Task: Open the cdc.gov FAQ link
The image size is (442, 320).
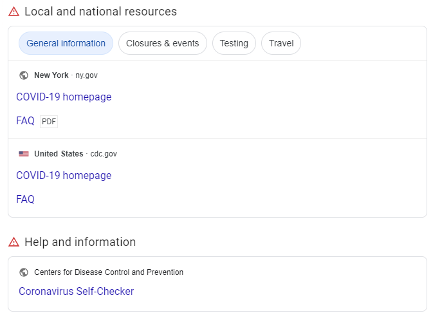Action: pyautogui.click(x=25, y=199)
